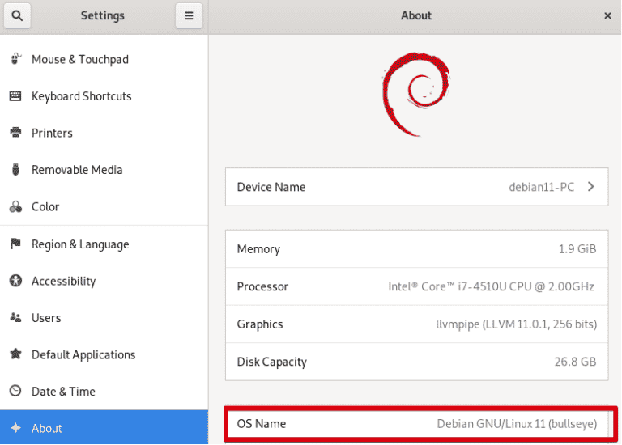Viewport: 622px width, 445px height.
Task: Click the Date & Time clock icon
Action: tap(15, 391)
